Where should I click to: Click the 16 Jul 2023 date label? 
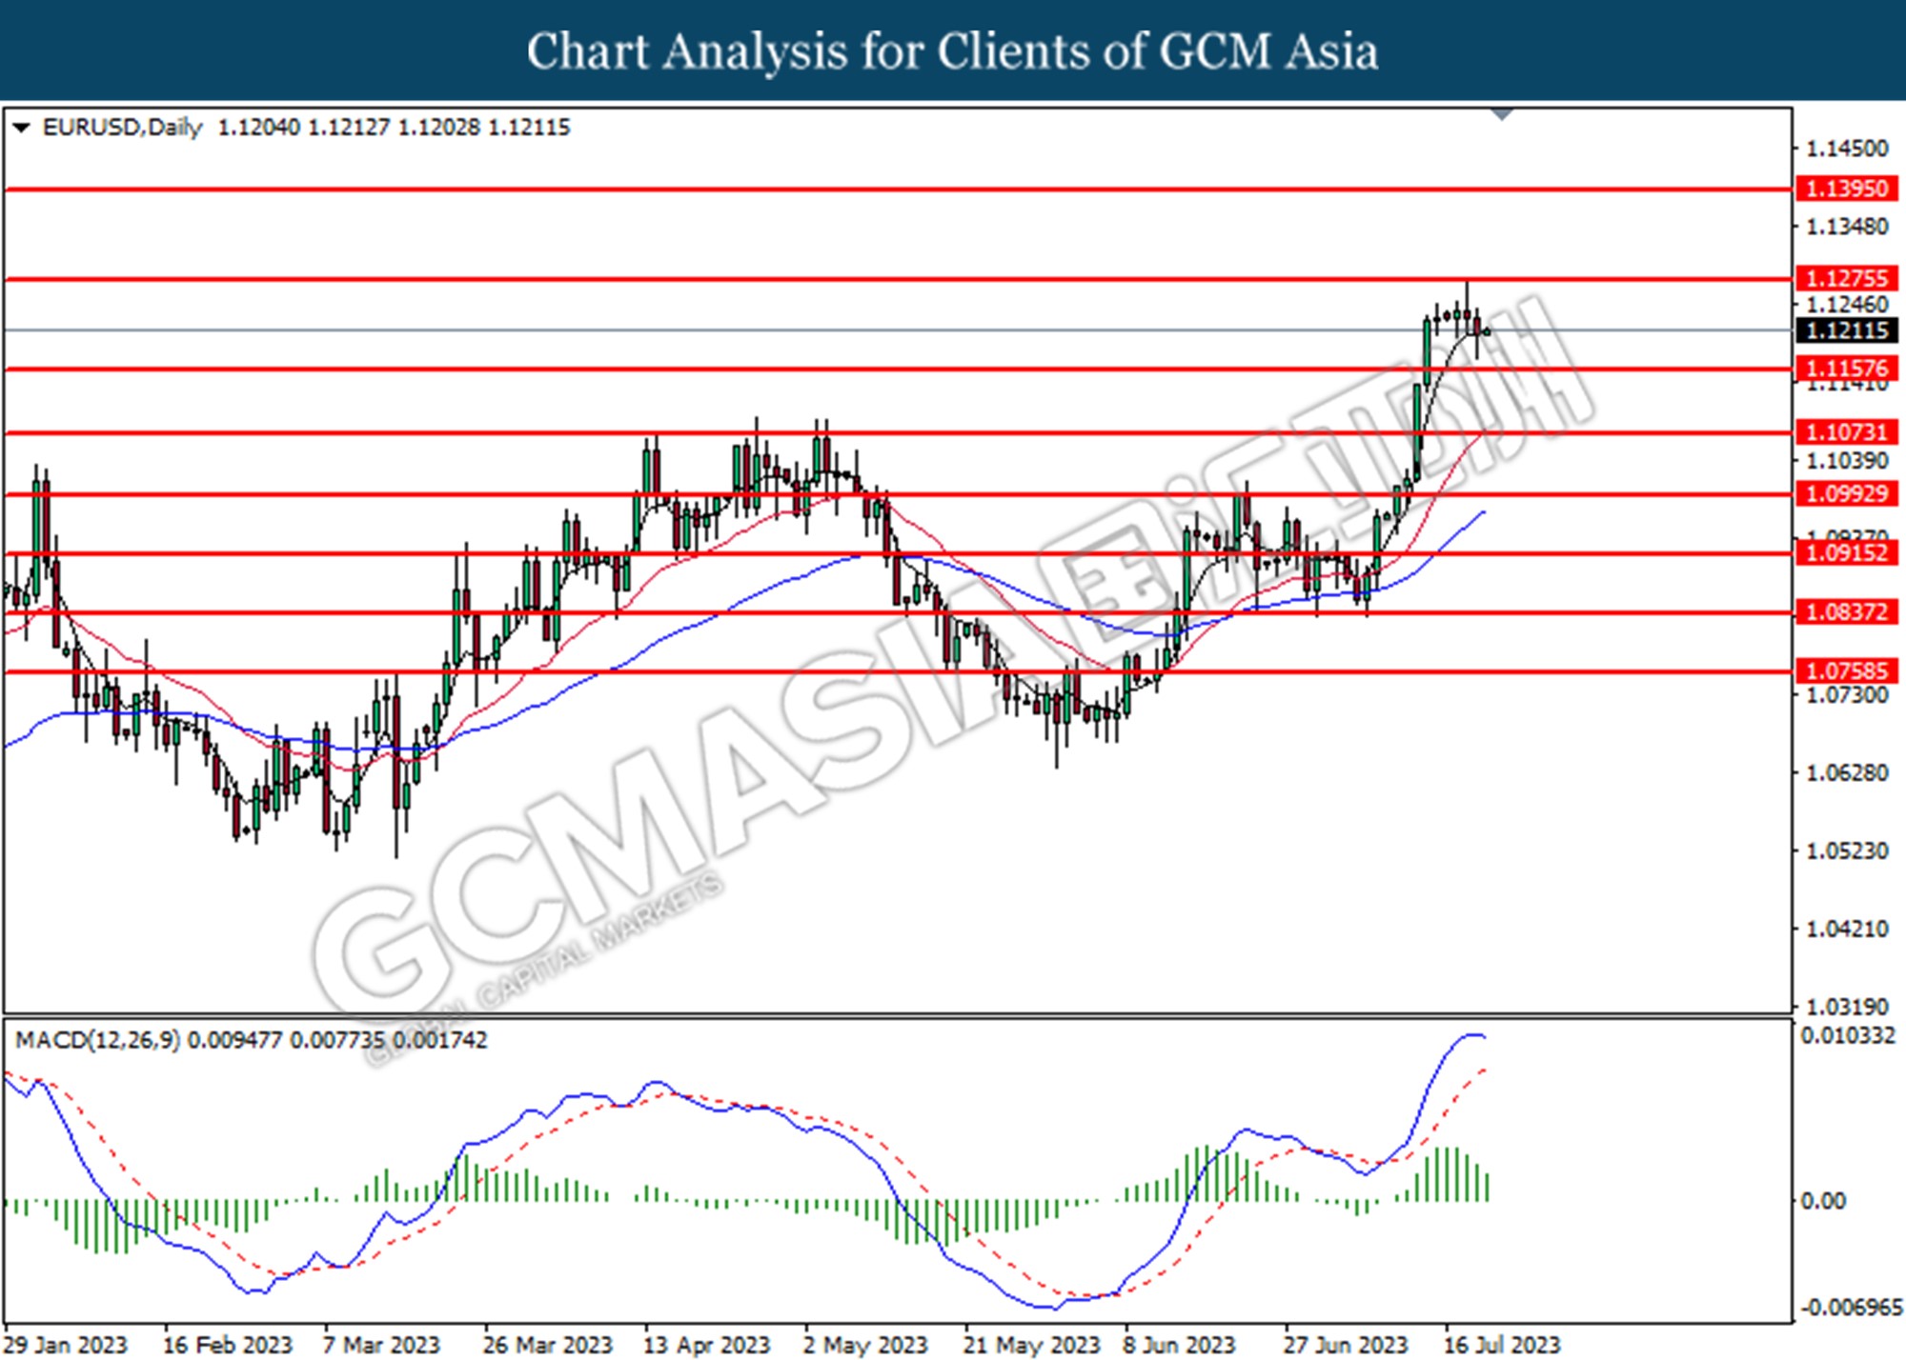click(x=1502, y=1345)
